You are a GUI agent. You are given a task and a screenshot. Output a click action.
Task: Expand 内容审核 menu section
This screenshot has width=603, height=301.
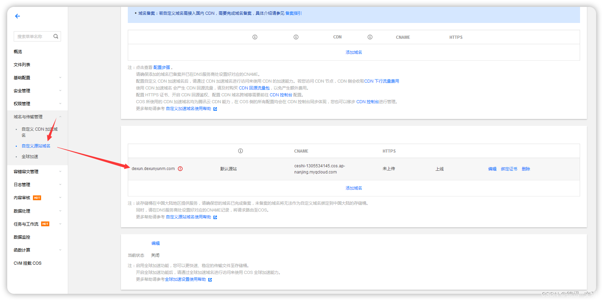click(37, 198)
